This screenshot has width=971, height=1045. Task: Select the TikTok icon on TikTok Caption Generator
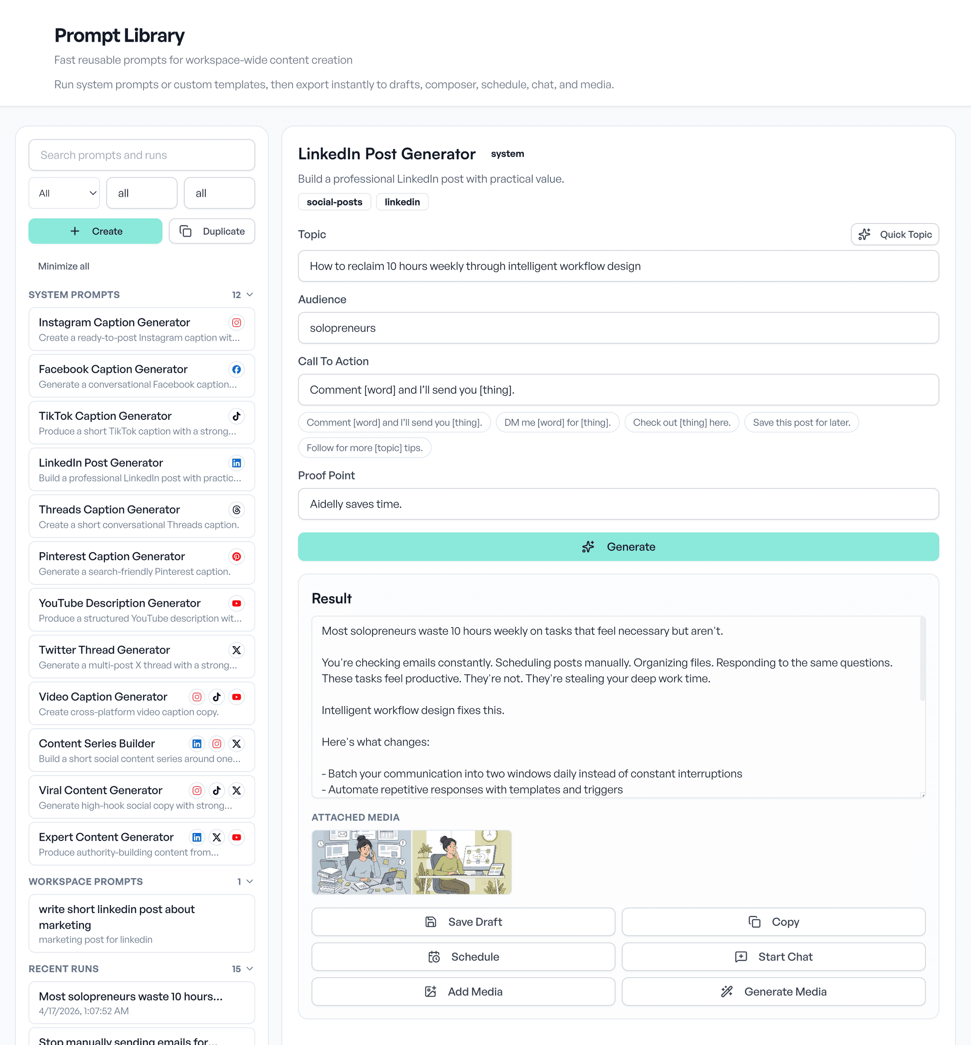point(237,416)
